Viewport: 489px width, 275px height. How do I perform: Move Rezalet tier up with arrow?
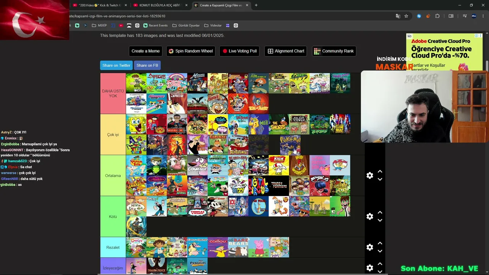[x=380, y=243]
